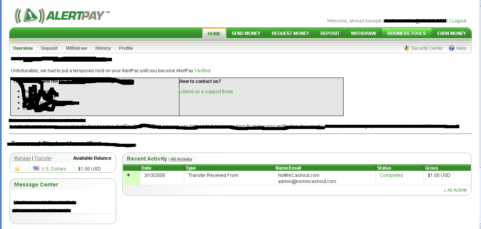Click the Manage balance link
The height and width of the screenshot is (229, 481).
[x=22, y=158]
